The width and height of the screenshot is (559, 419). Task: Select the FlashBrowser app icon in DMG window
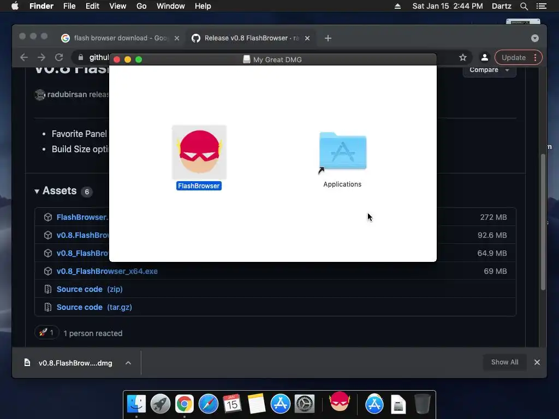(199, 152)
